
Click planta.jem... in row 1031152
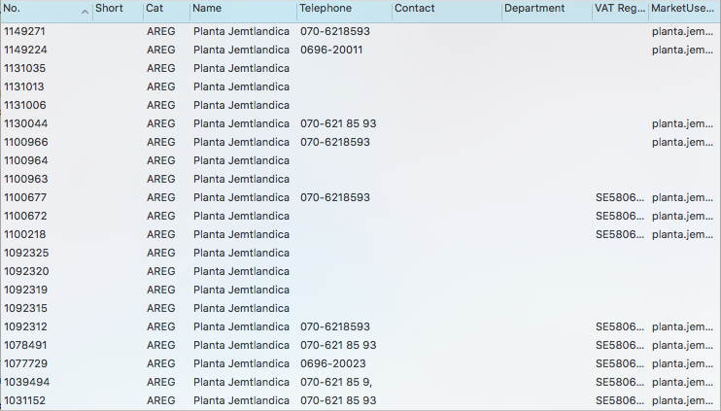[682, 400]
